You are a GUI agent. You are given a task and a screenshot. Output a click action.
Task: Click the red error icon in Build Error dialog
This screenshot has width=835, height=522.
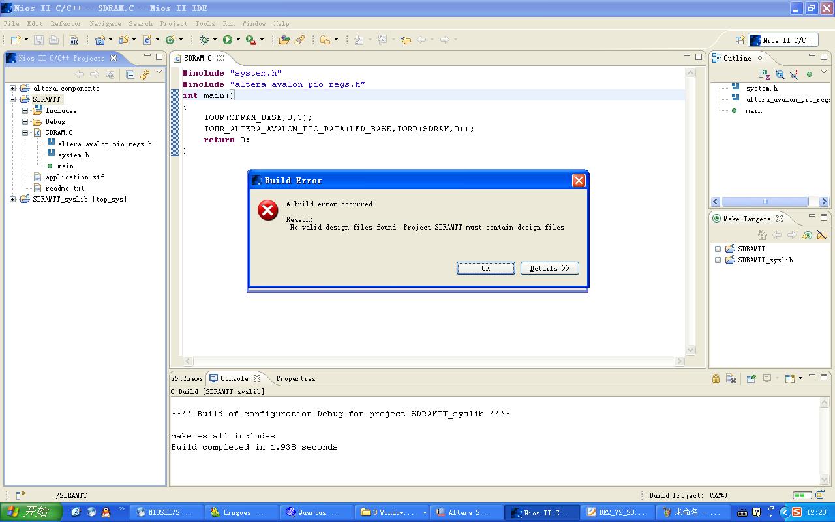pyautogui.click(x=267, y=210)
